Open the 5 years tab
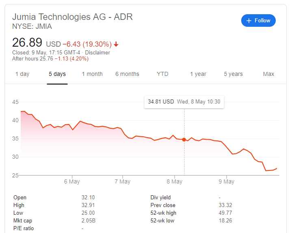Image resolution: width=294 pixels, height=233 pixels. (x=233, y=74)
